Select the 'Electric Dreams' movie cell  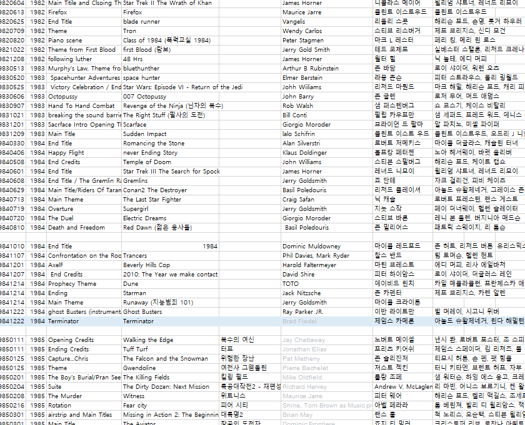pyautogui.click(x=170, y=218)
